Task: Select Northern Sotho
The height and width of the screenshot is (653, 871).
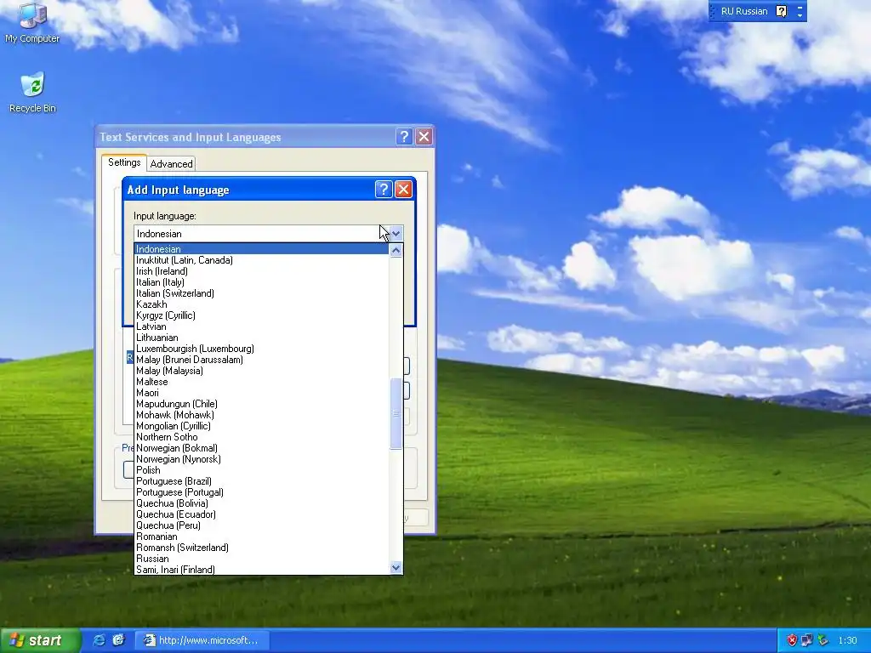Action: click(x=262, y=437)
